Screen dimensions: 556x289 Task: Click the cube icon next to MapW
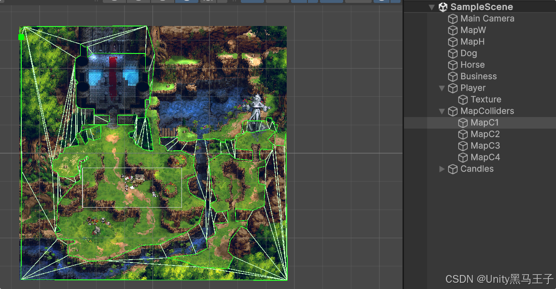453,30
